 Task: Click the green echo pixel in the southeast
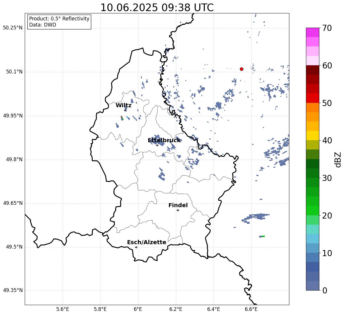[263, 236]
